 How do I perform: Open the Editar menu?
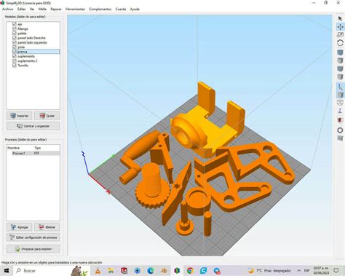[x=21, y=9]
